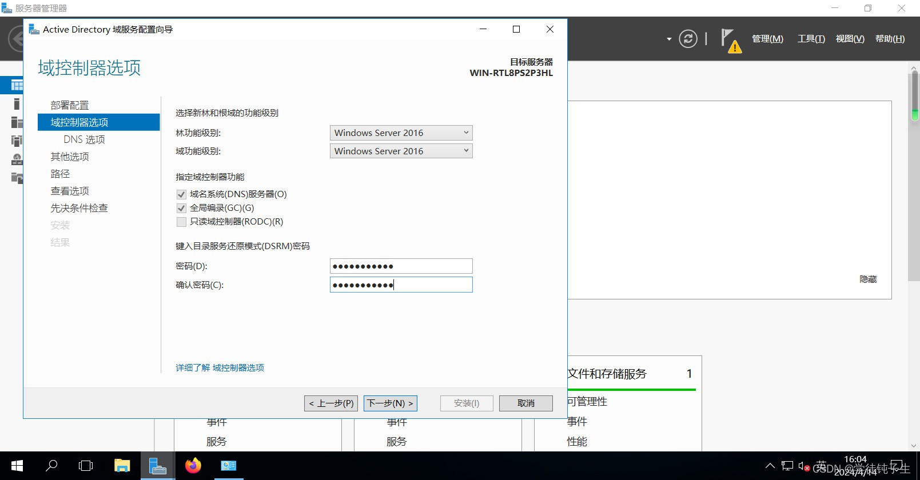
Task: Select the File and Storage Services sidebar icon
Action: click(x=17, y=178)
